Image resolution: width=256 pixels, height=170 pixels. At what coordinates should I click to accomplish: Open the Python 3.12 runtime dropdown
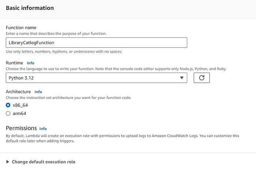pyautogui.click(x=96, y=78)
